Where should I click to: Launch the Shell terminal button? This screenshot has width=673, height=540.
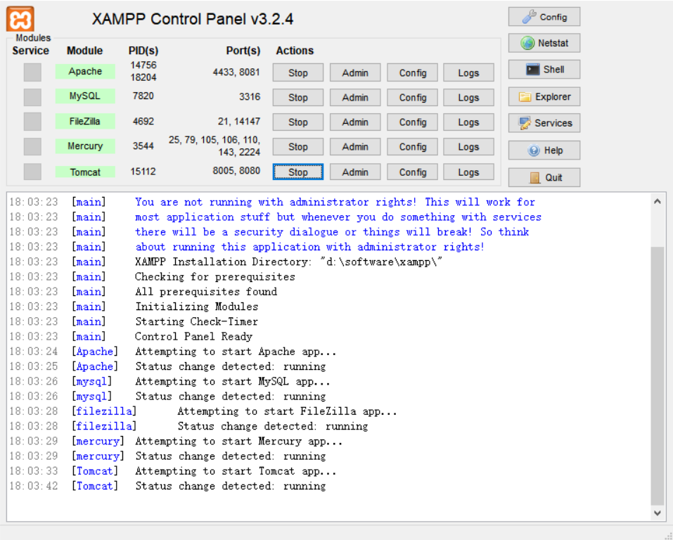pos(544,70)
